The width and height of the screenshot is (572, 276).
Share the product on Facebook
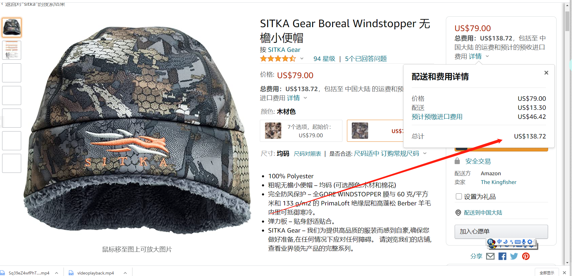pos(502,256)
